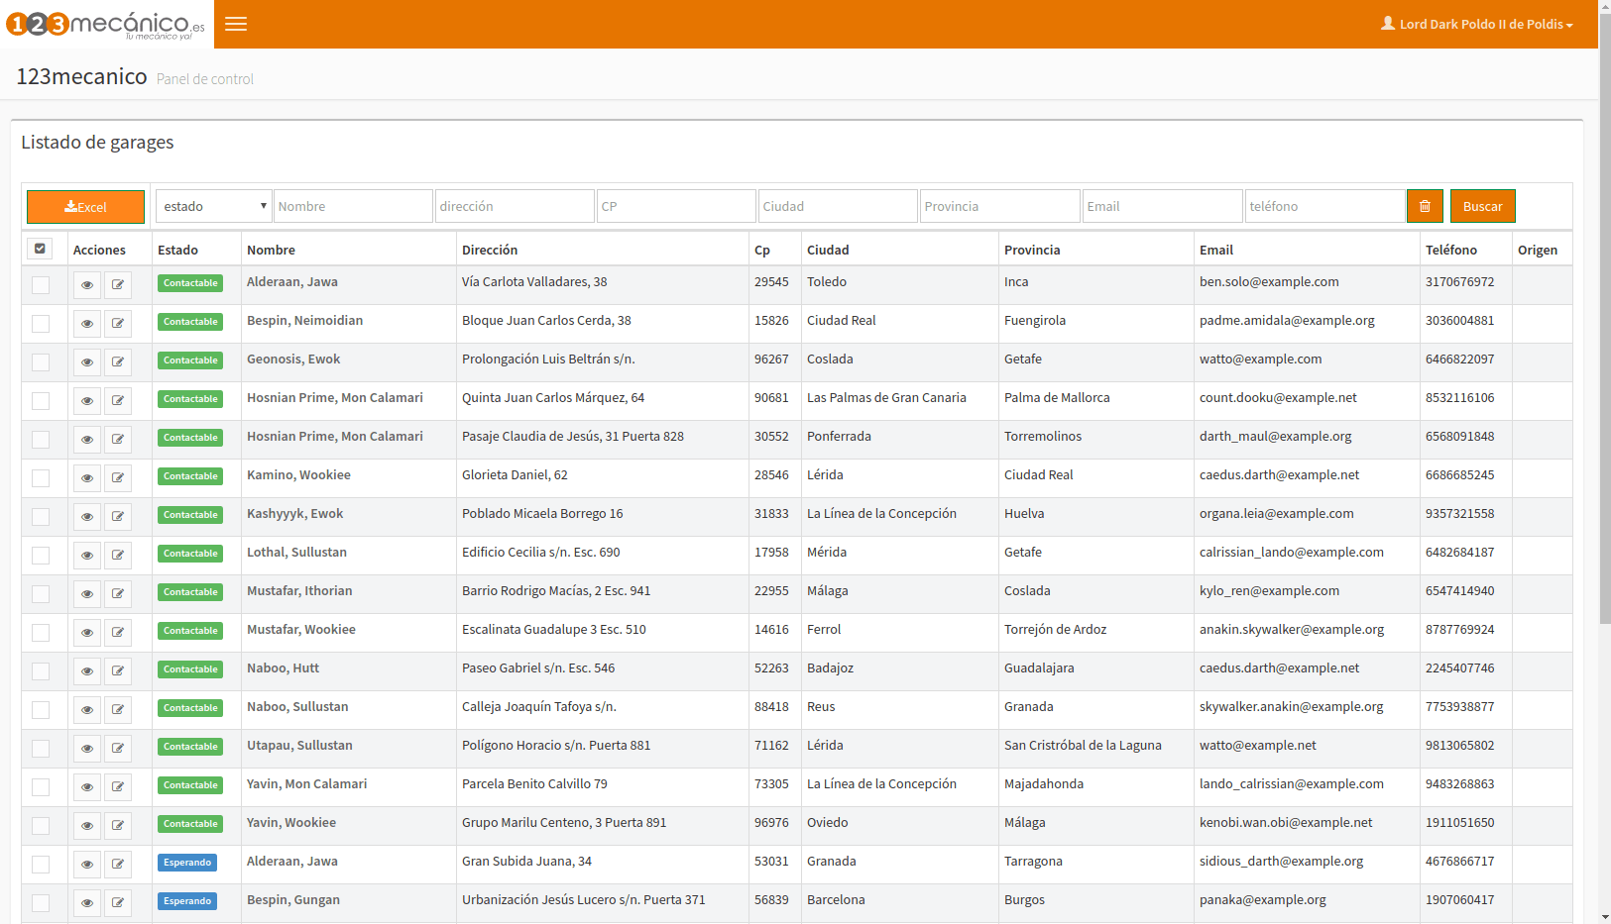Screen dimensions: 1611x924
Task: Edit garage with email sidious_darth@example.org
Action: pos(118,865)
